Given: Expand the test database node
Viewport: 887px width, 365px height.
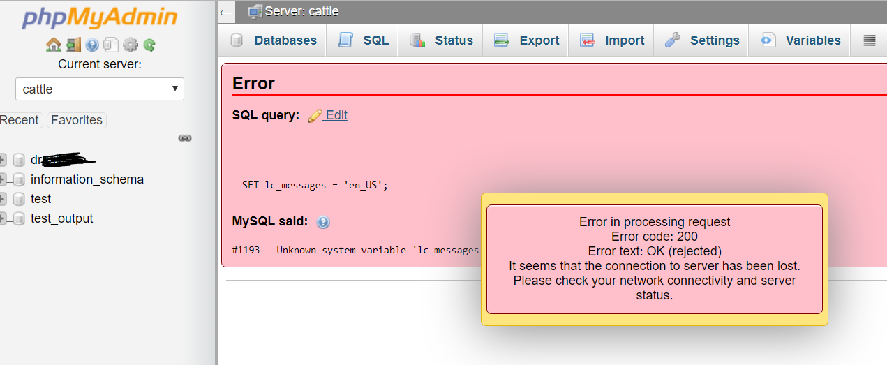Looking at the screenshot, I should (4, 199).
